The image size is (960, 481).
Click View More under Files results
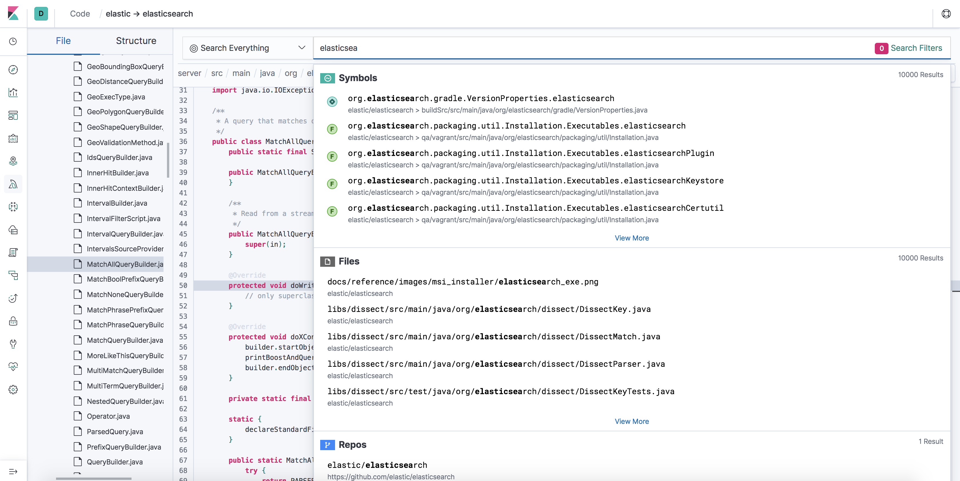pyautogui.click(x=632, y=421)
